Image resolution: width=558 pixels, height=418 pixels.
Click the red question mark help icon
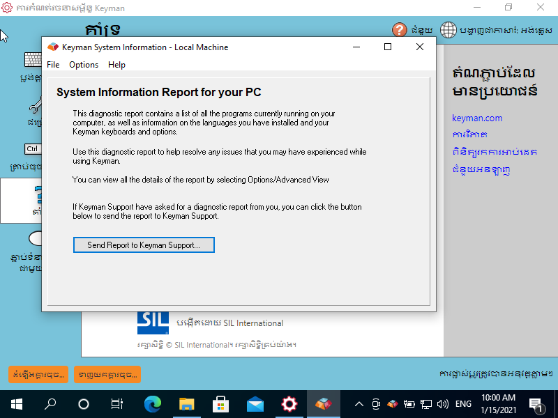point(399,30)
